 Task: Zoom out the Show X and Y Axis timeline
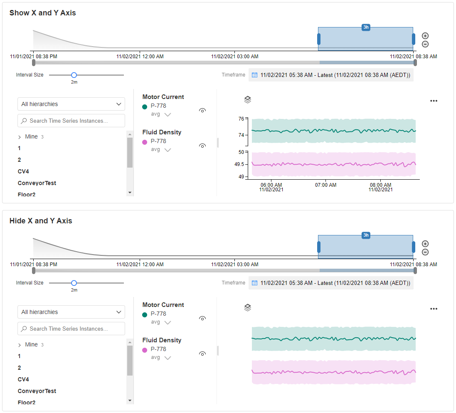425,44
